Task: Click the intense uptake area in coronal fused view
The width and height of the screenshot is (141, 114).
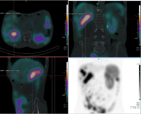Action: pos(86,20)
